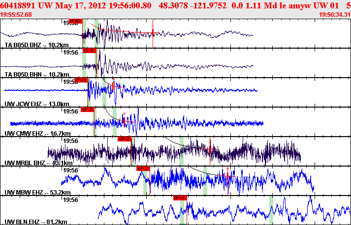Click the red coda marker on MRBL trace
The image size is (351, 225).
click(210, 150)
